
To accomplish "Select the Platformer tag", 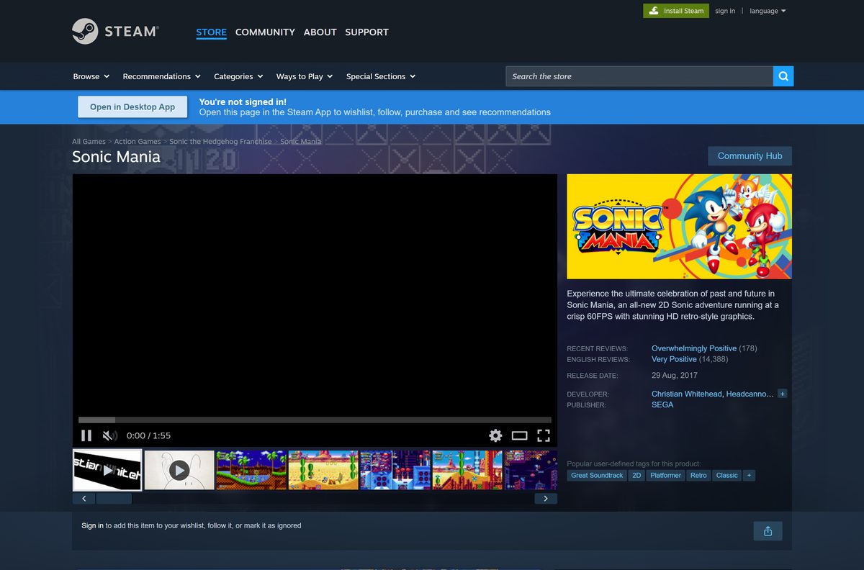I will (x=665, y=476).
